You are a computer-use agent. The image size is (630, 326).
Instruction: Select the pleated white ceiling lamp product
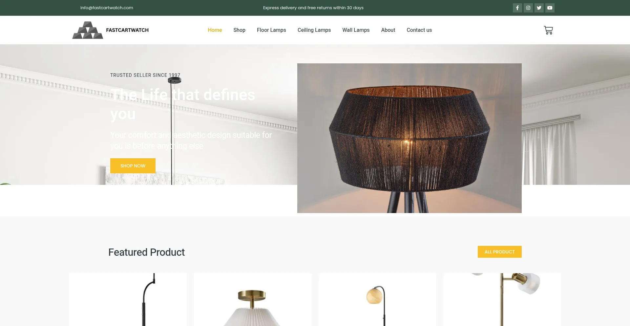coord(253,299)
